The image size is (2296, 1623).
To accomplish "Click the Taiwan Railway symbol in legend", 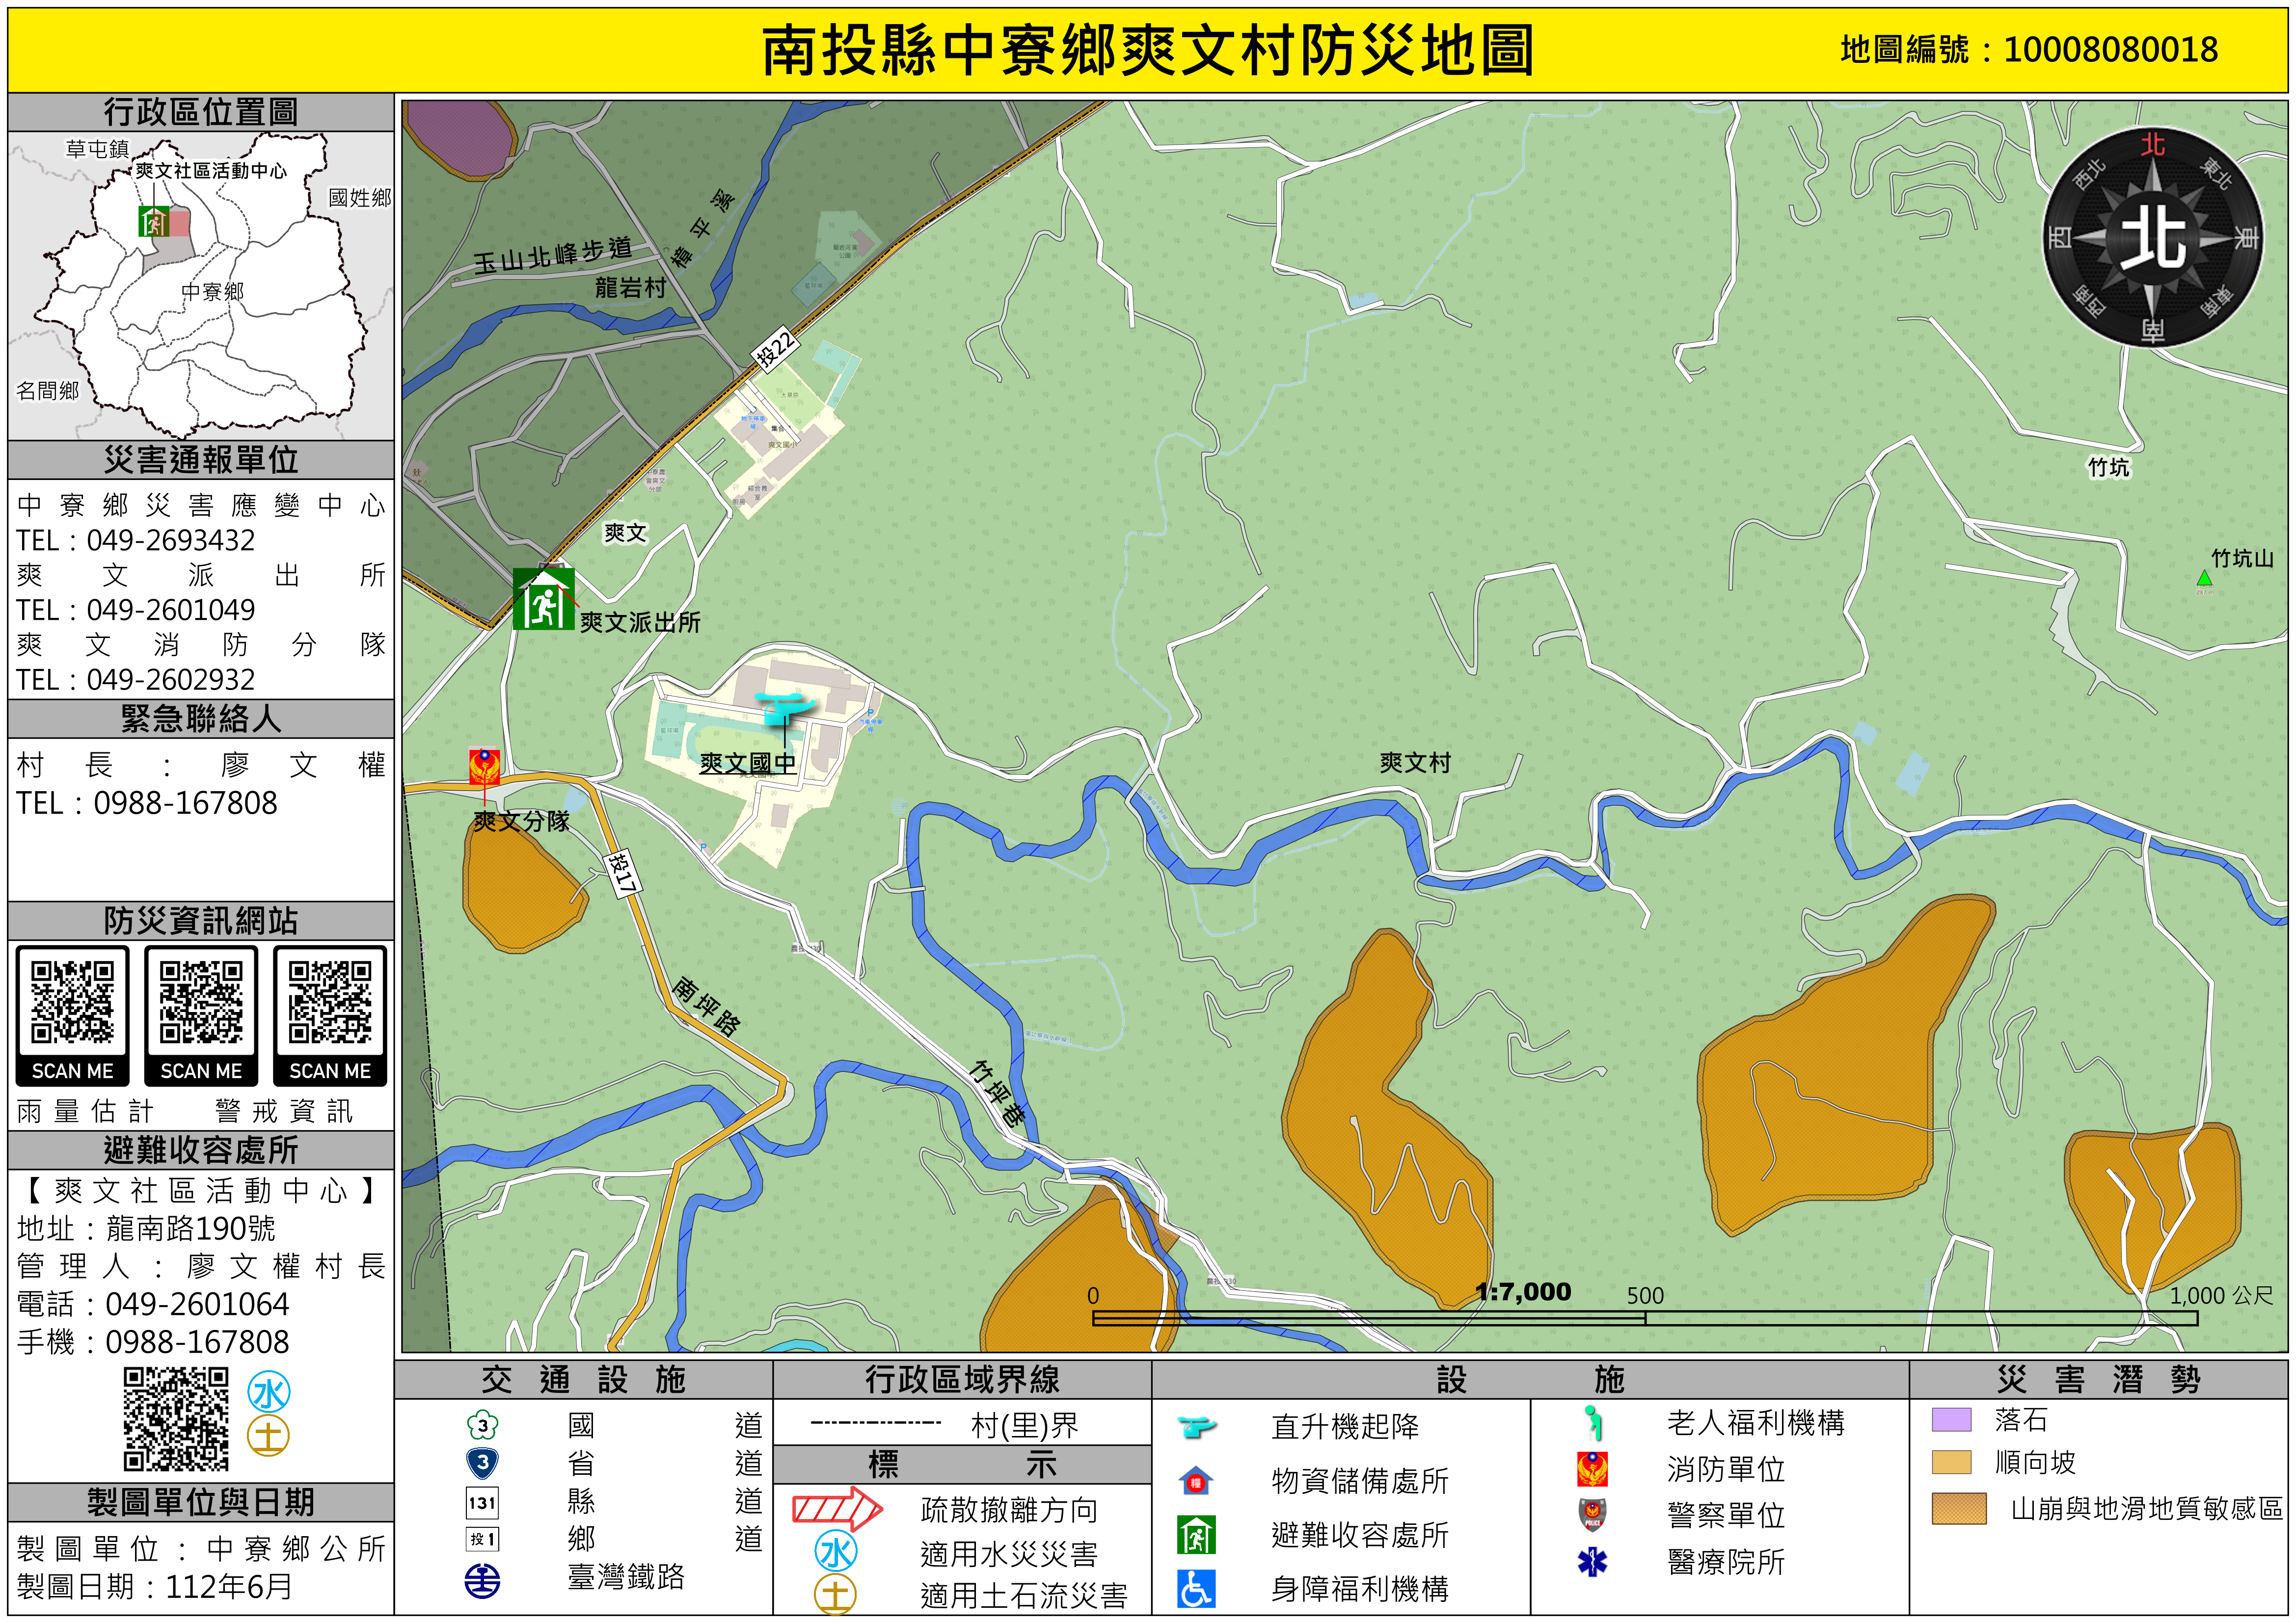I will click(483, 1581).
